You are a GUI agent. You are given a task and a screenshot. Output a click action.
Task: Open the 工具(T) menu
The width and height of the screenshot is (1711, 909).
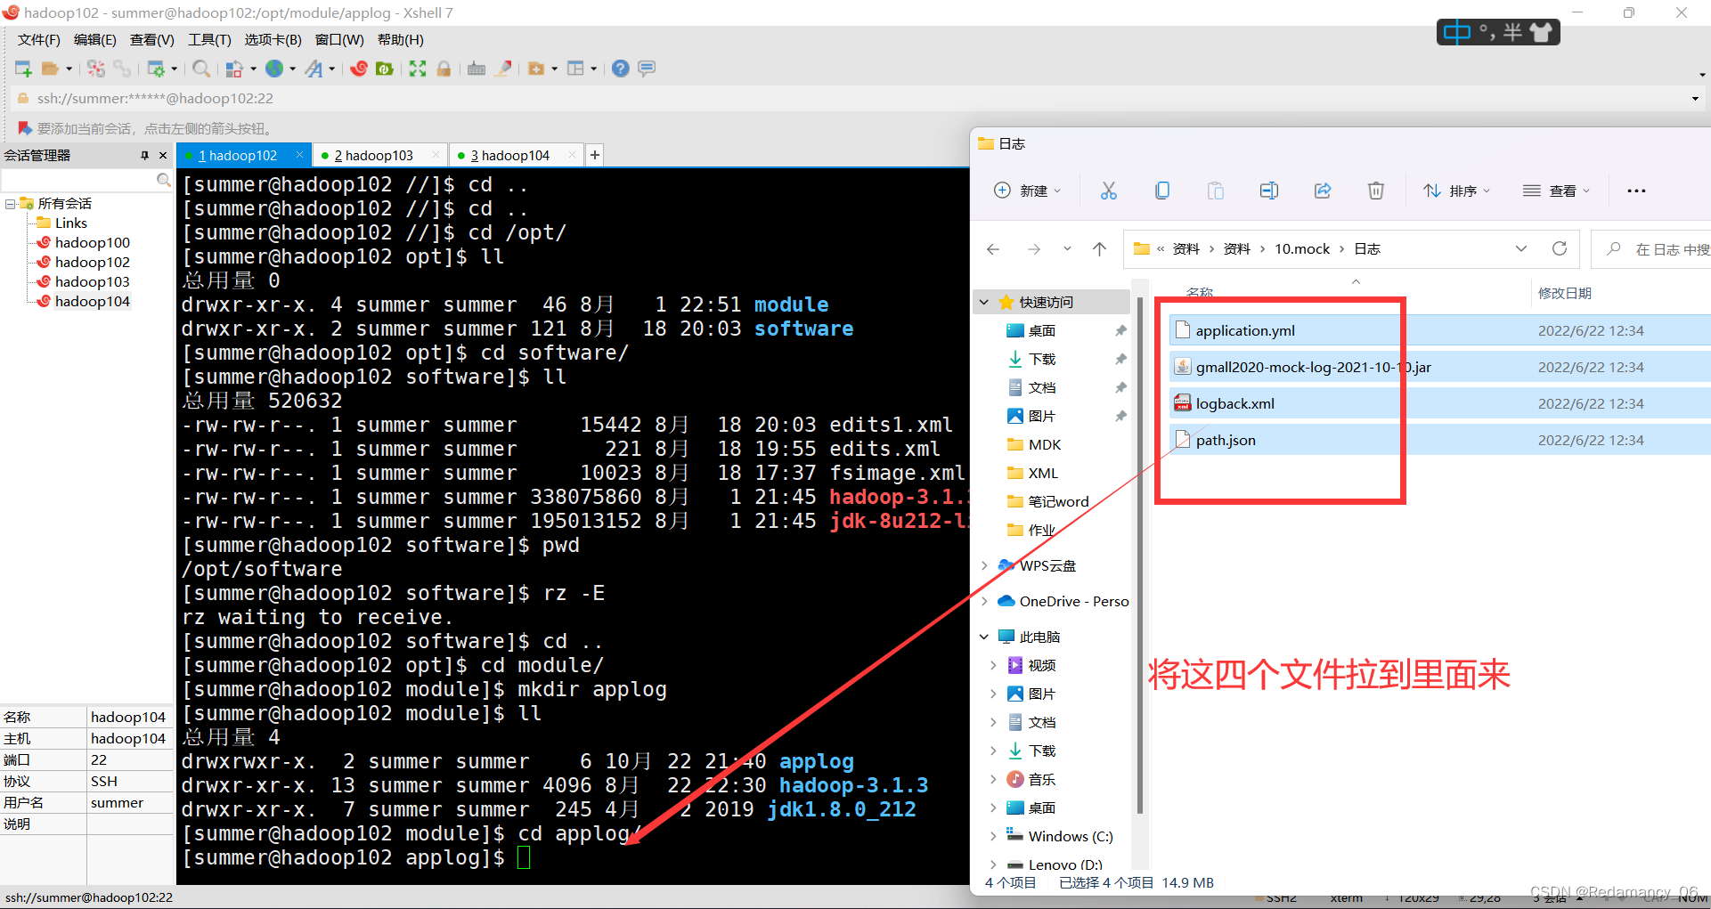[209, 40]
